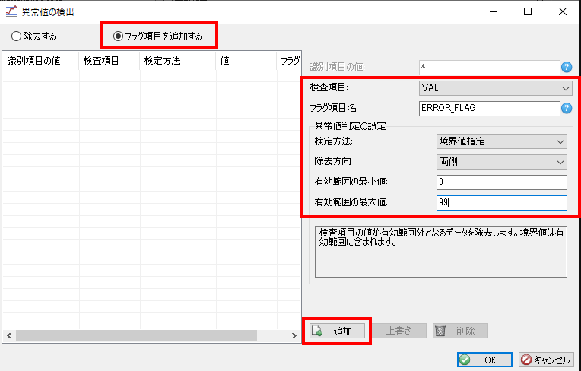Open the 除去方向 dropdown showing 両側
This screenshot has height=371, width=581.
click(502, 162)
